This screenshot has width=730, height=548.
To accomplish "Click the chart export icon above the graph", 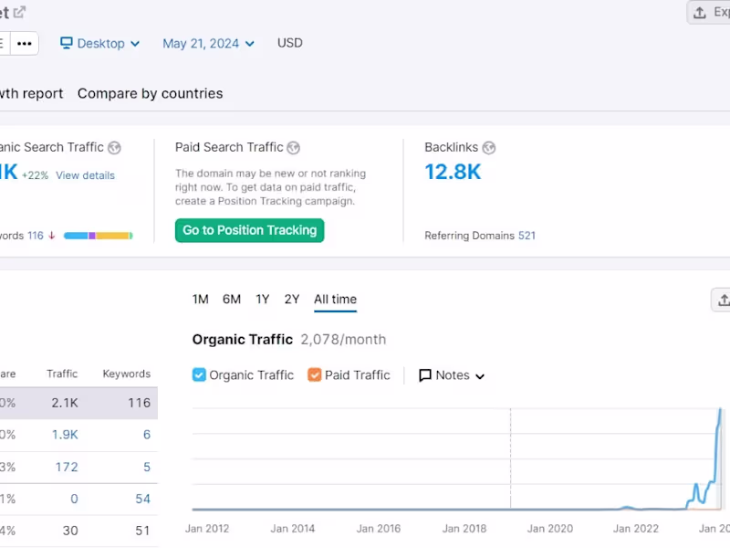I will pyautogui.click(x=722, y=300).
